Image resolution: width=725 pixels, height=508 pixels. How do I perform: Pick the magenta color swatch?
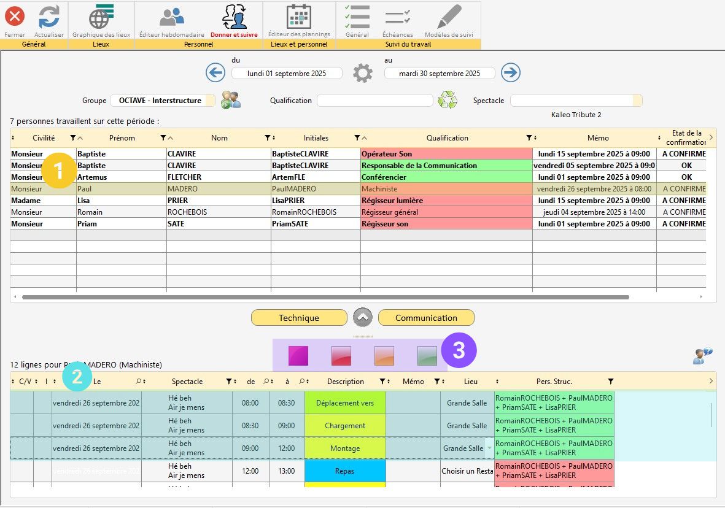pyautogui.click(x=298, y=355)
